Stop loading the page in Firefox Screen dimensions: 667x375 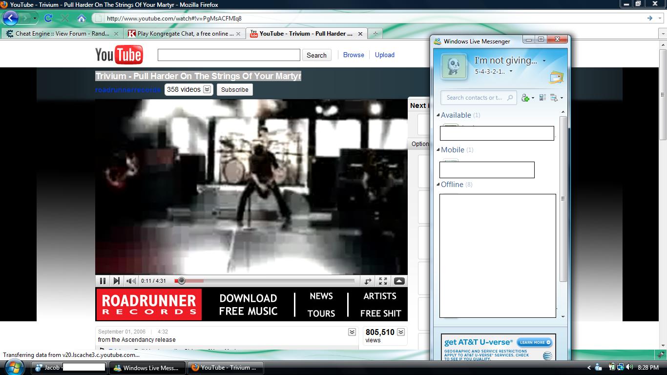coord(65,18)
